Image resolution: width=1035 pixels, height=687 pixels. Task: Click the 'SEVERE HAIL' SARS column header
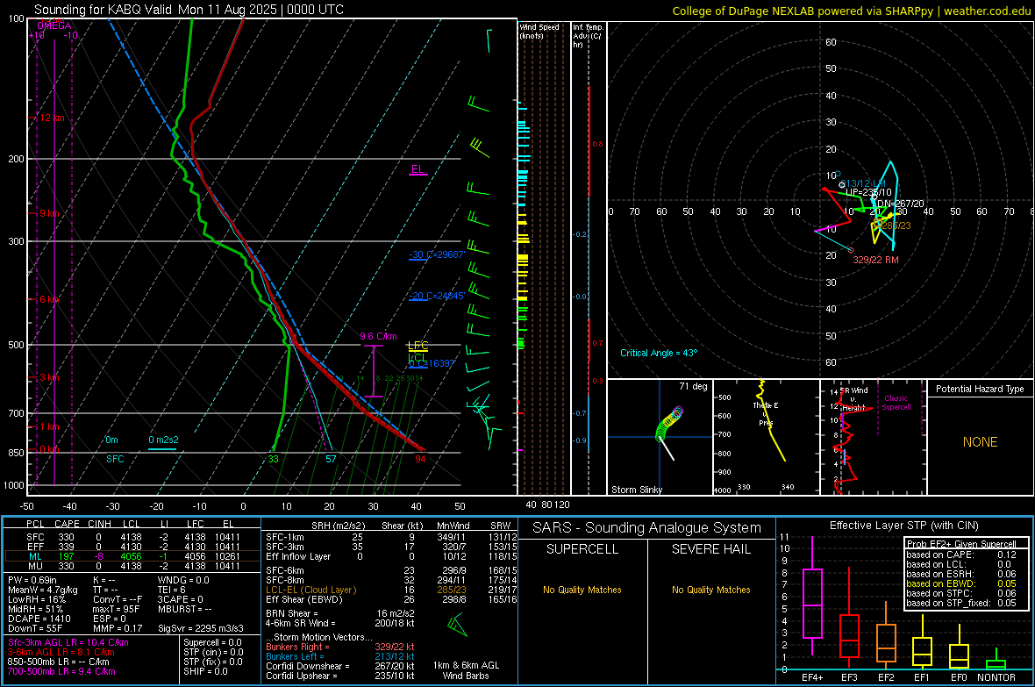click(x=710, y=549)
